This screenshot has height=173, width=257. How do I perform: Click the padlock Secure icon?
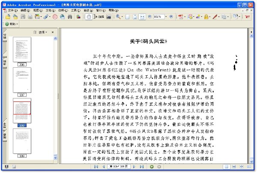(x=206, y=17)
